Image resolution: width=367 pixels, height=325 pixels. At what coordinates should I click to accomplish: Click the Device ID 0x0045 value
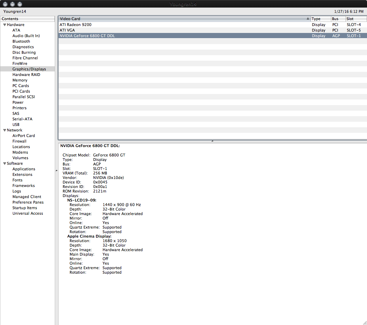(100, 182)
